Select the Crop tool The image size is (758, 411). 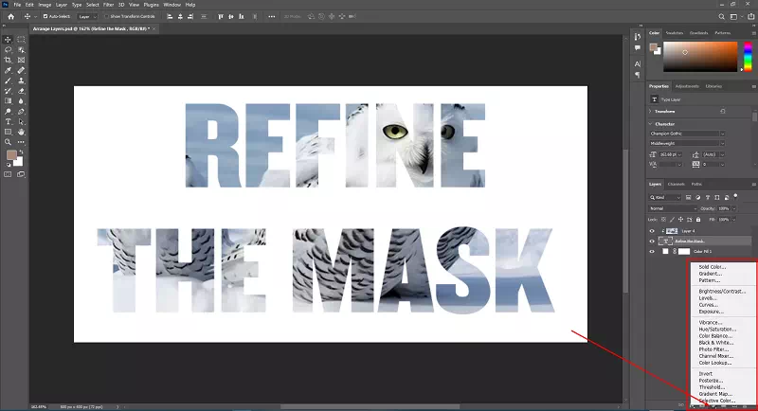[x=8, y=60]
